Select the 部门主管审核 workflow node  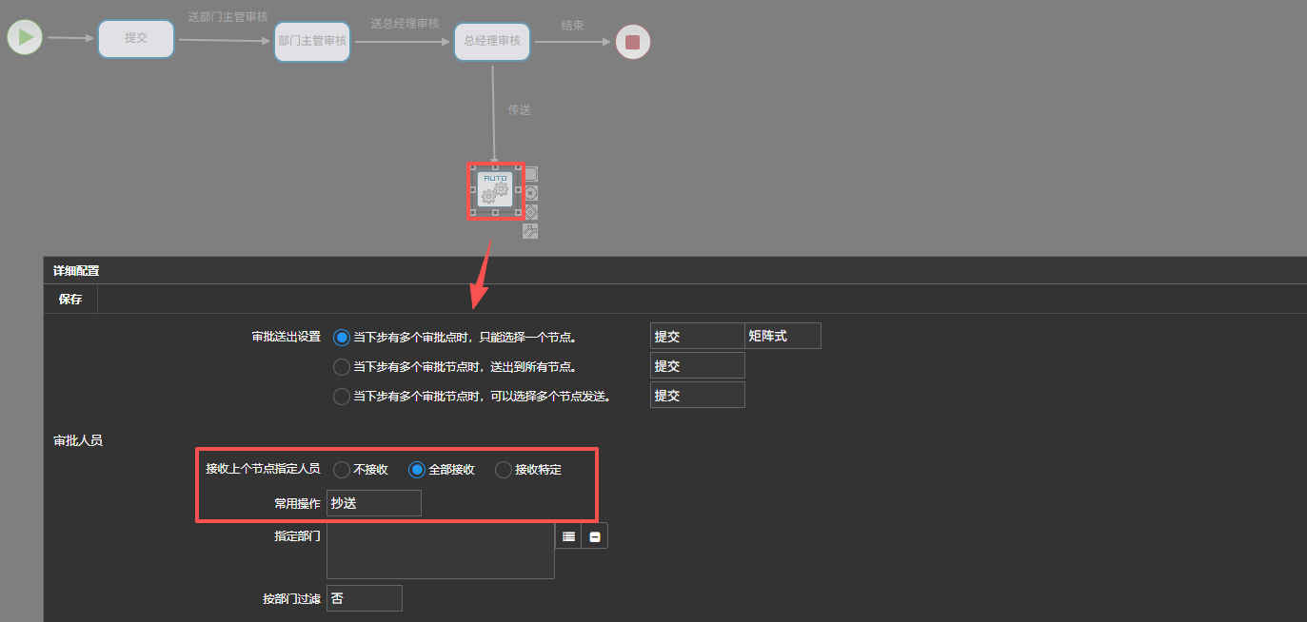(x=312, y=41)
